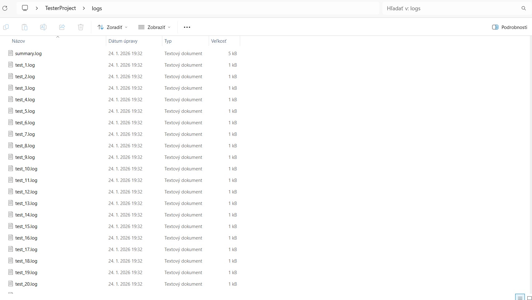Click the Rename icon in toolbar
The width and height of the screenshot is (532, 300).
43,27
